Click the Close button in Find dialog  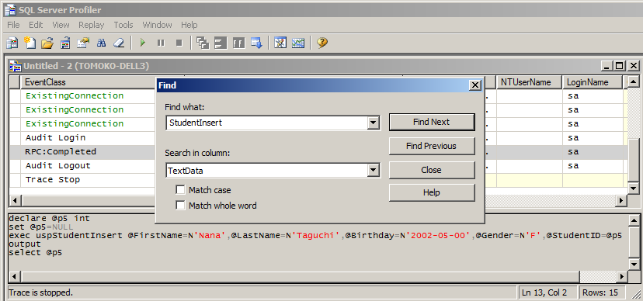click(432, 170)
